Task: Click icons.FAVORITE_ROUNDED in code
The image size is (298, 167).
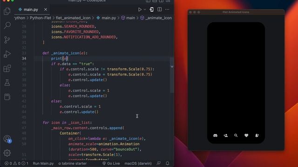Action: (75, 32)
